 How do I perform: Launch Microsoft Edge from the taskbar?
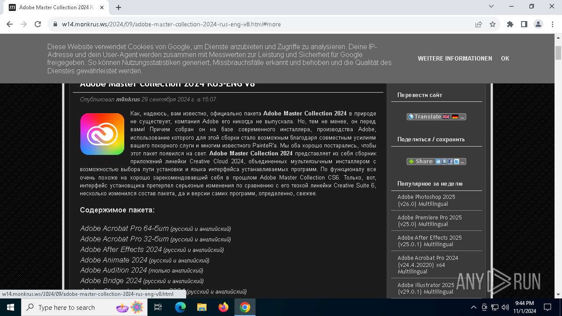click(x=180, y=307)
